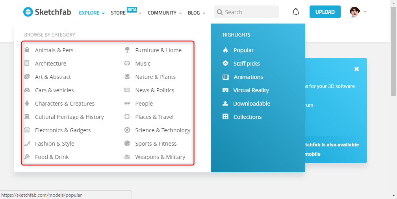The height and width of the screenshot is (199, 397).
Task: View Popular models in Highlights
Action: click(x=243, y=50)
